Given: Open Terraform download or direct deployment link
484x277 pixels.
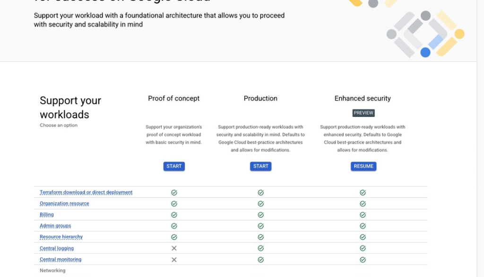Looking at the screenshot, I should (x=86, y=192).
